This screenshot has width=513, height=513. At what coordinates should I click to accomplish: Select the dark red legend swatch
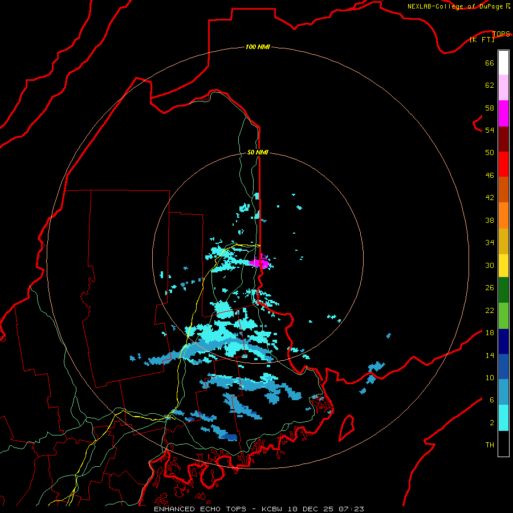[x=503, y=139]
